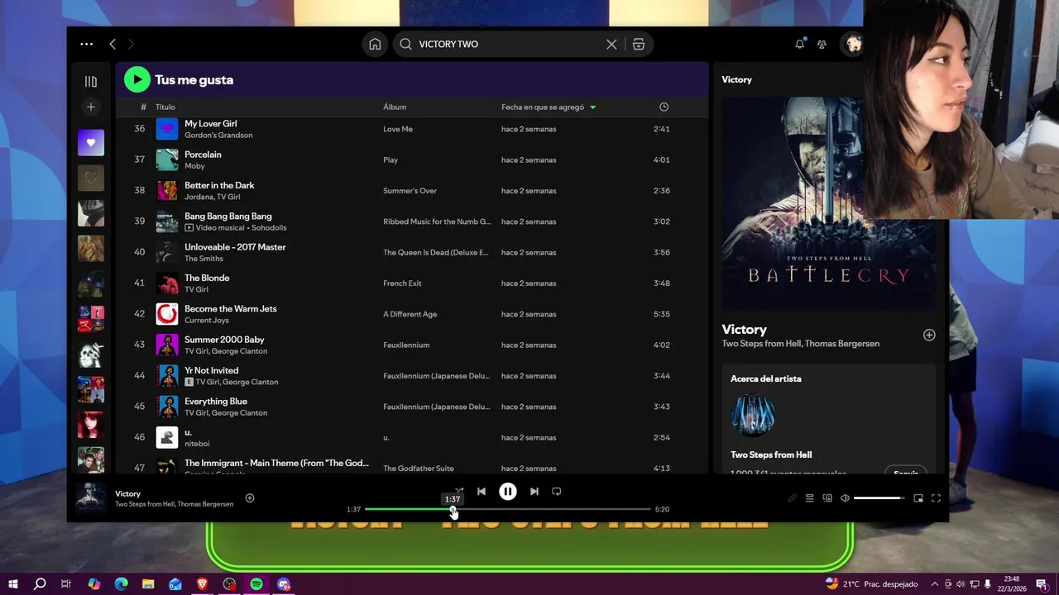Go to Spotify Home
The width and height of the screenshot is (1059, 595).
375,44
